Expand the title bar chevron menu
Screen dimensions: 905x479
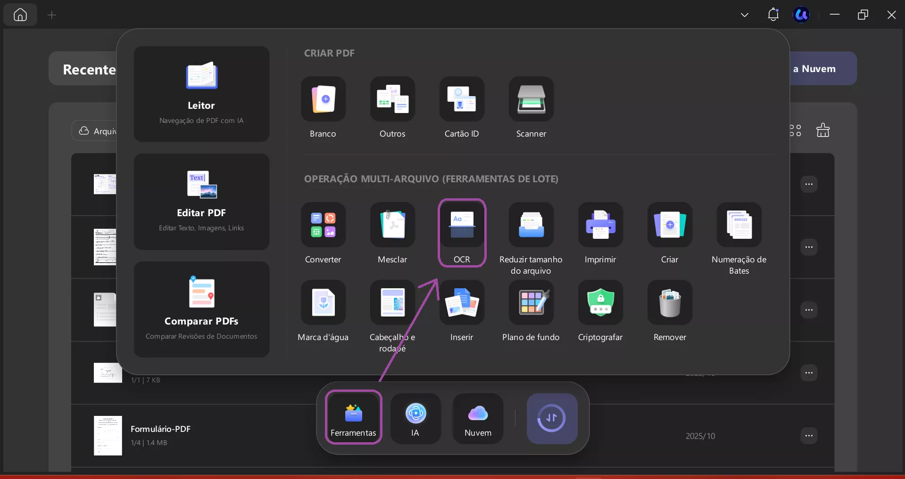(x=745, y=15)
